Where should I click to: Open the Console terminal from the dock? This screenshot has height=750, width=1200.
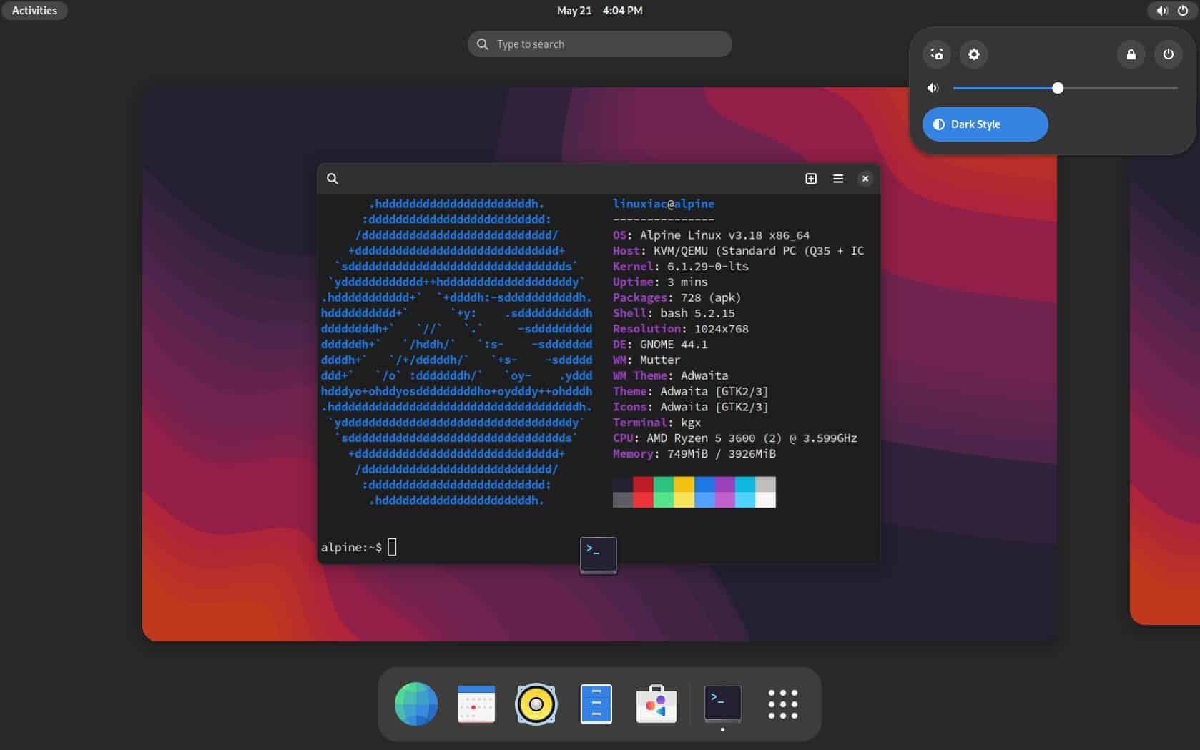722,704
